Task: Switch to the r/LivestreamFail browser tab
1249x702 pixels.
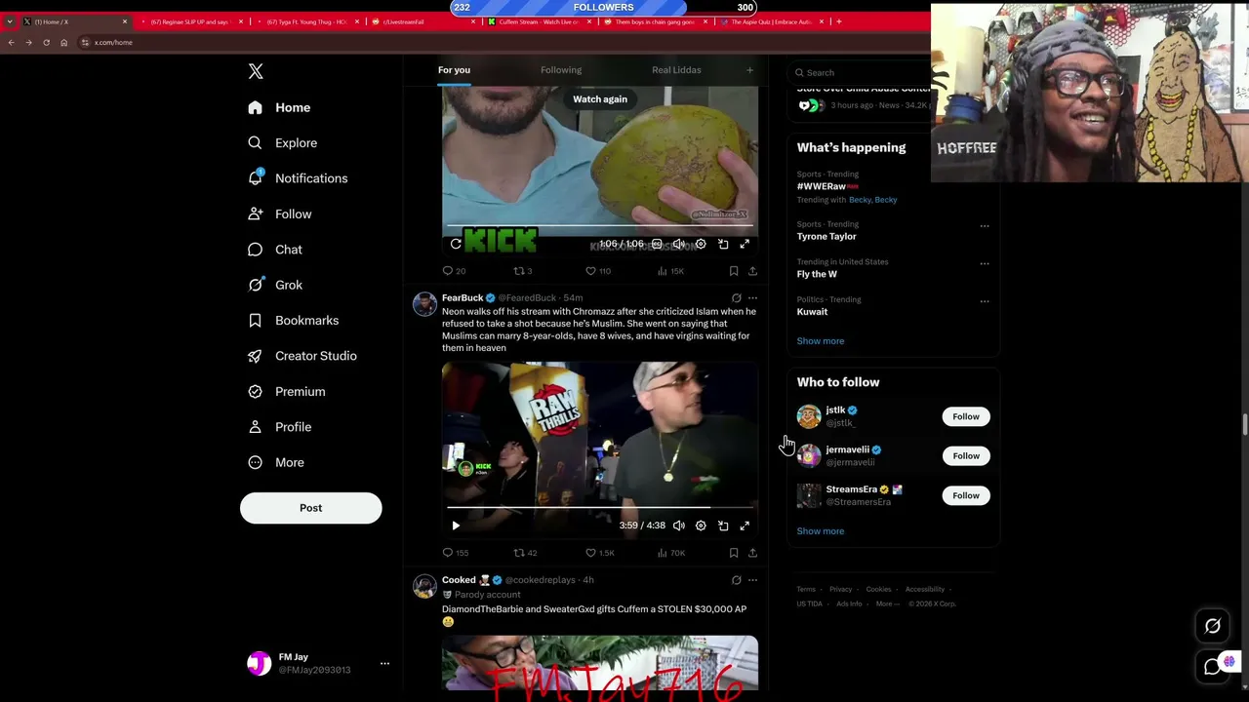Action: tap(424, 21)
